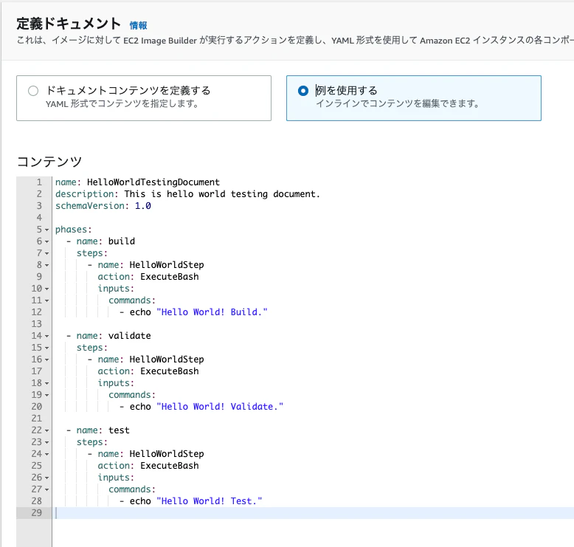Click the コンテンツ section heading
The width and height of the screenshot is (574, 547).
(x=49, y=162)
